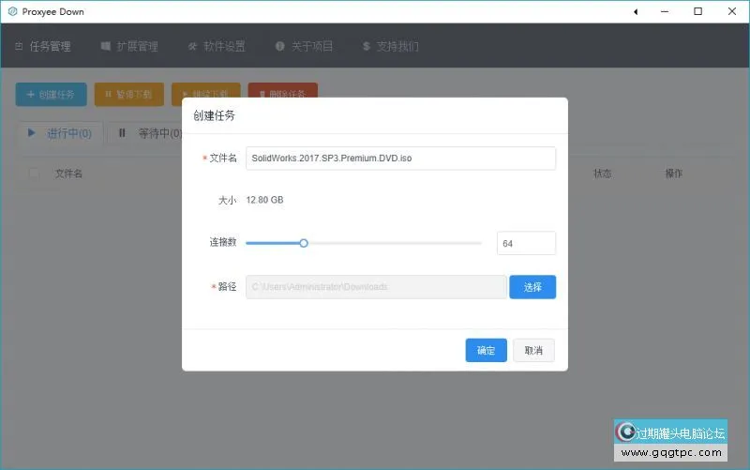Image resolution: width=750 pixels, height=470 pixels.
Task: Toggle the select-all checkbox beside 文件名
Action: coord(35,174)
